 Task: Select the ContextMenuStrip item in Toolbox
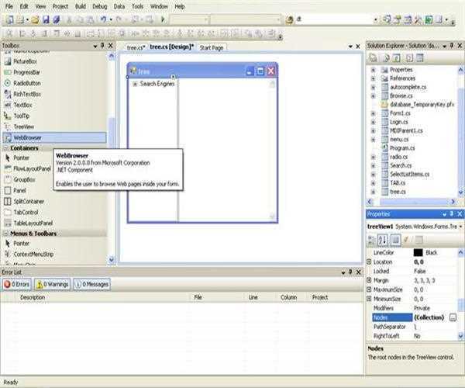click(33, 254)
